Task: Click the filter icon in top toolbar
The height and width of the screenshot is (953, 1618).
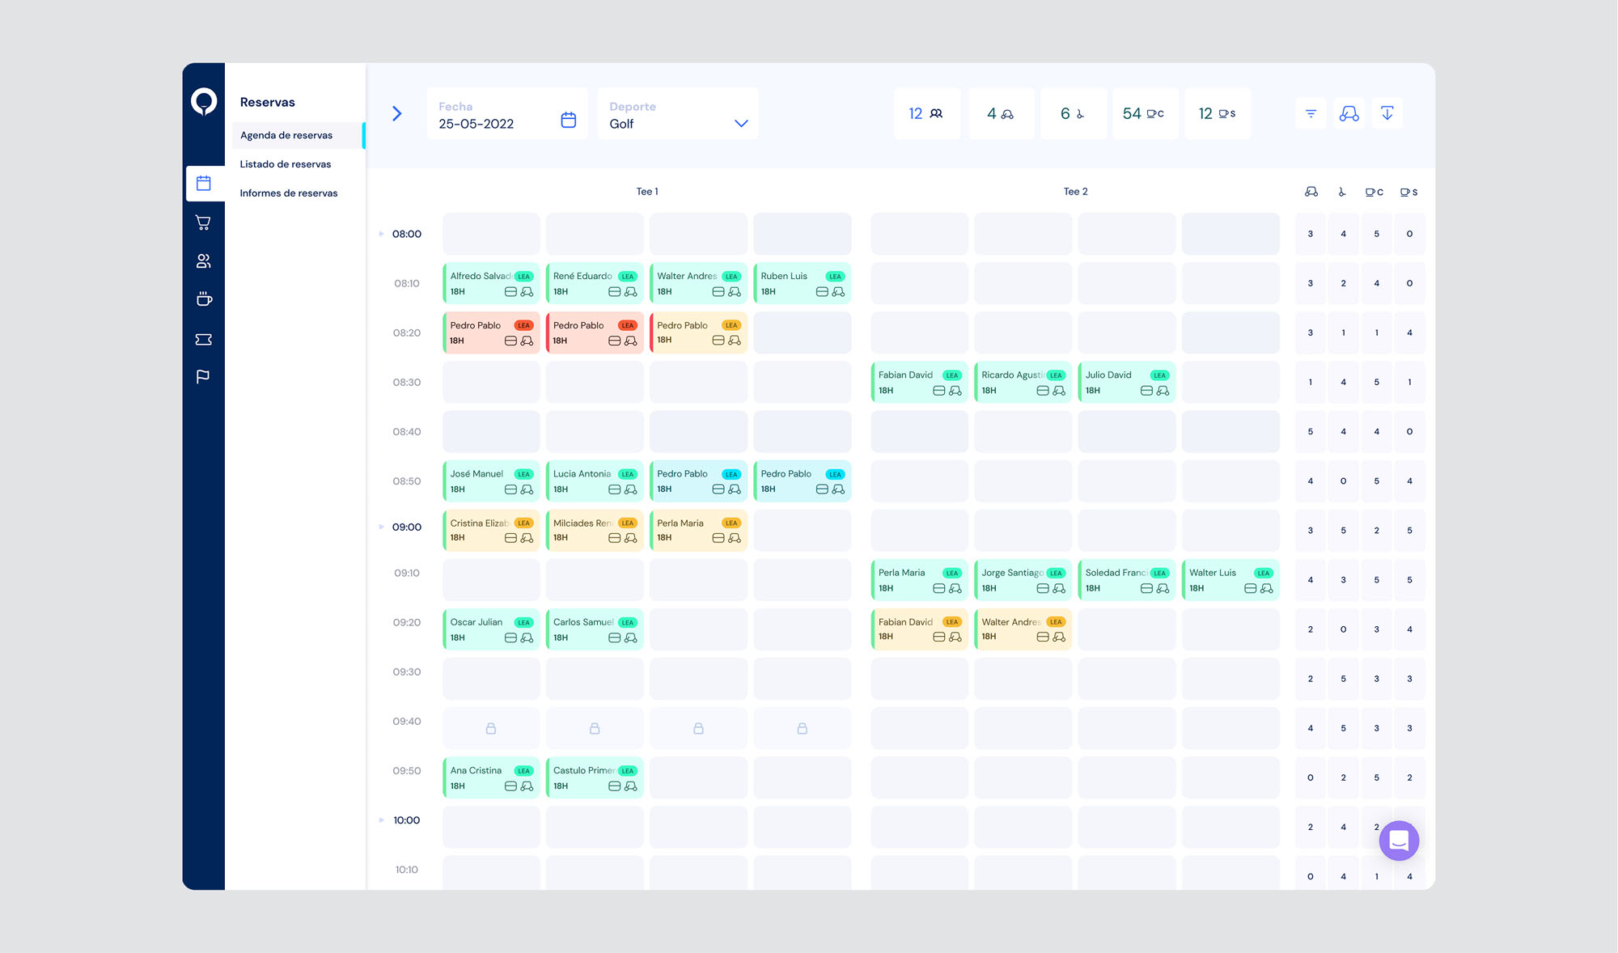Action: pos(1311,113)
